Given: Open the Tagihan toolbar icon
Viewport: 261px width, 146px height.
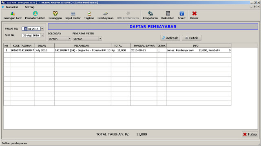Looking at the screenshot, I should pos(89,15).
